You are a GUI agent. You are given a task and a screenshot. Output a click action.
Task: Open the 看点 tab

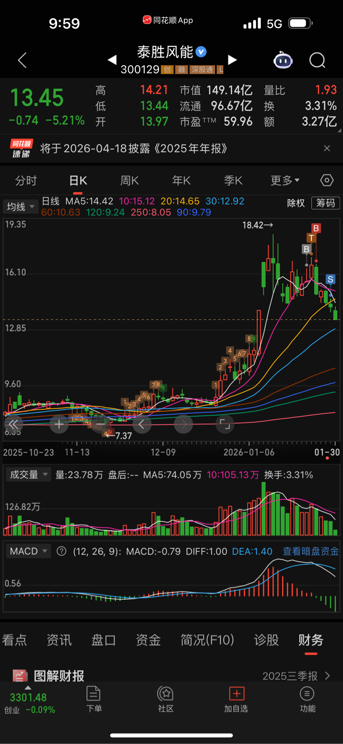14,640
